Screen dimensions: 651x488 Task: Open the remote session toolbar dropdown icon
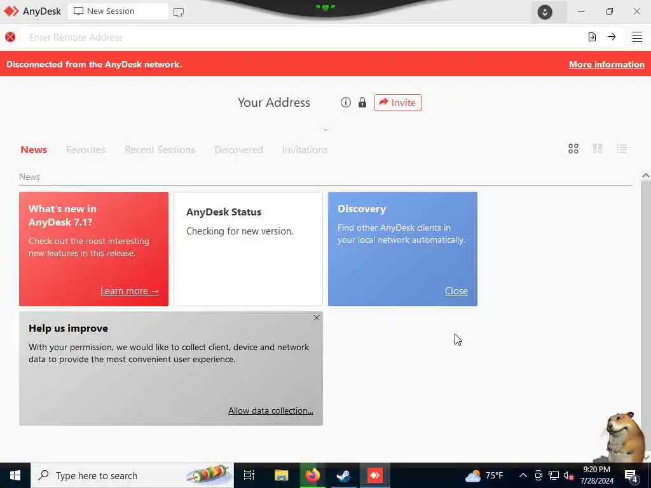(545, 12)
